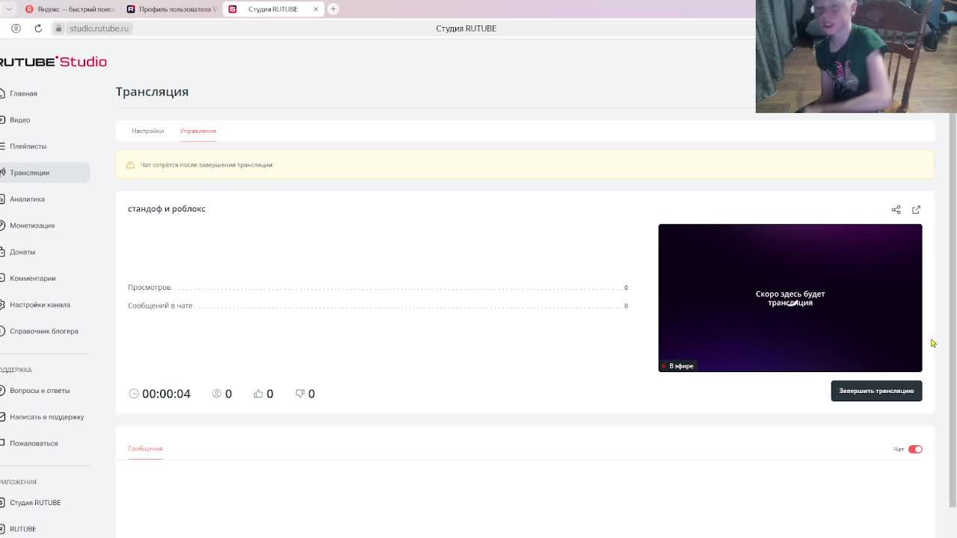Click Написать в поддержку link
This screenshot has width=957, height=538.
[46, 417]
